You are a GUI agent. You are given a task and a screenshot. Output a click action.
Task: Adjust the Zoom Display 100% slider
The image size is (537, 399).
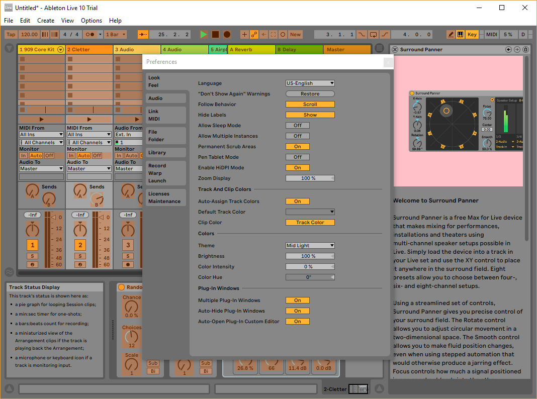tap(310, 178)
